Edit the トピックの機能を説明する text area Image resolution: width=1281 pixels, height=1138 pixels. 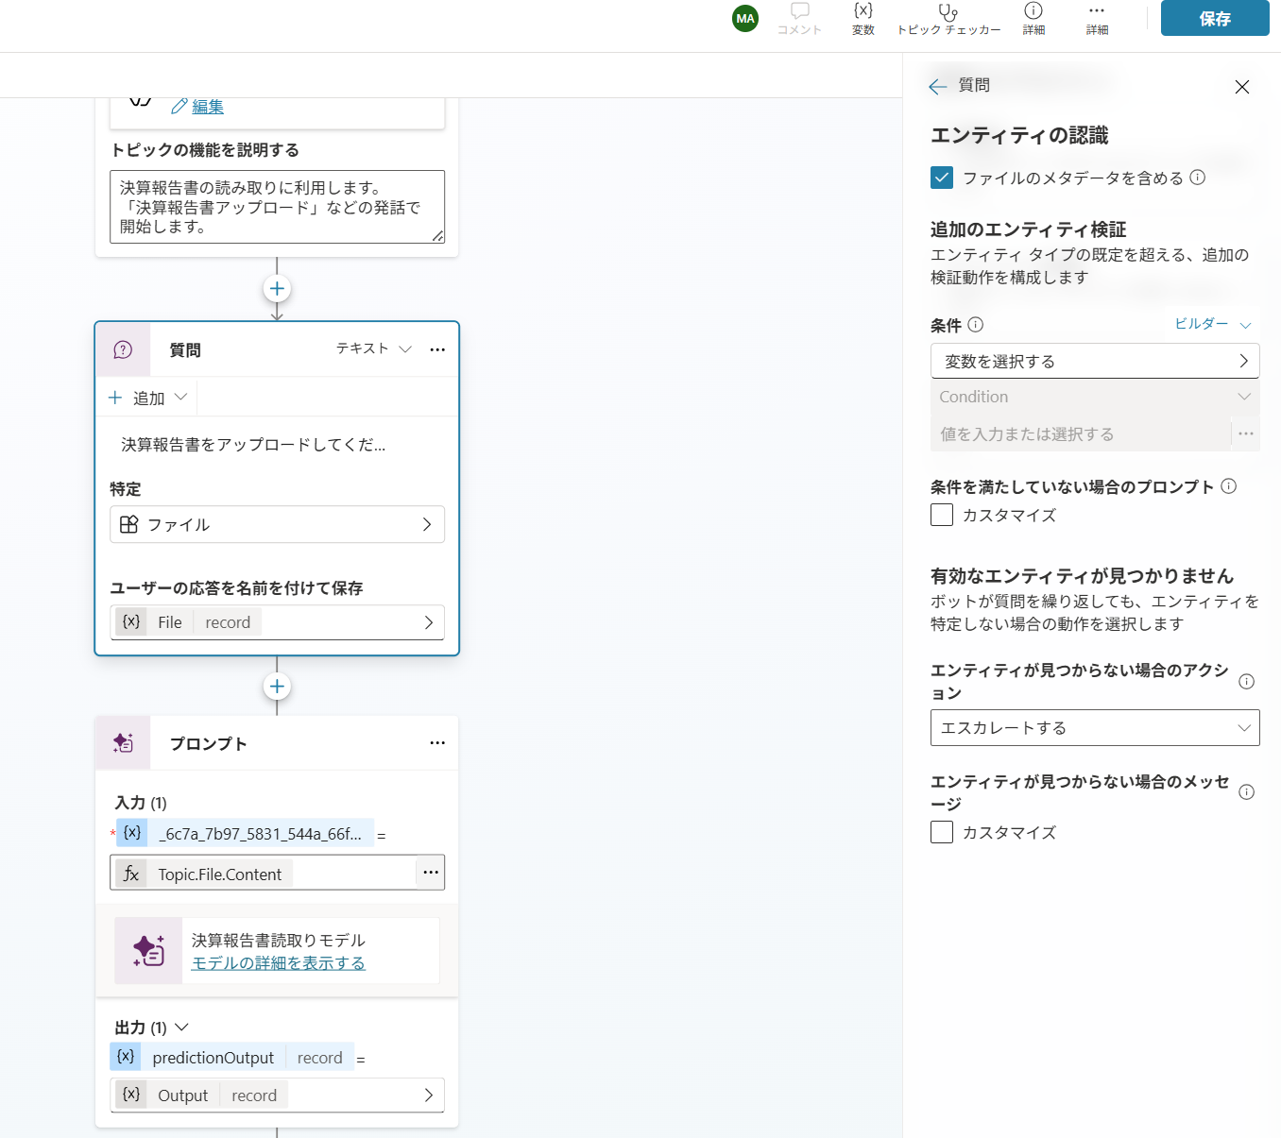(x=277, y=207)
